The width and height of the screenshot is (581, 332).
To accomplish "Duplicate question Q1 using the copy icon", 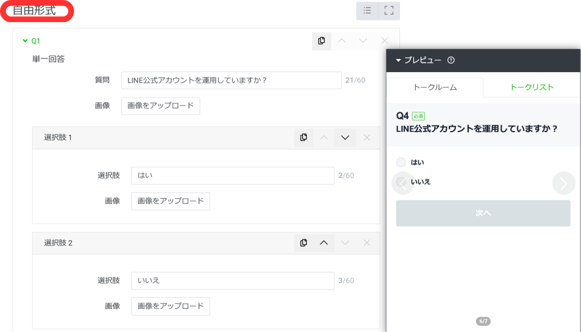I will pyautogui.click(x=321, y=41).
